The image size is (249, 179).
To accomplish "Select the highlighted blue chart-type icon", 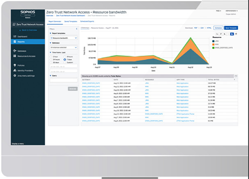I will (232, 34).
